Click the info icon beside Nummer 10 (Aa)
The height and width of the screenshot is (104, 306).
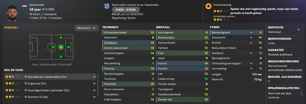[x=26, y=97]
